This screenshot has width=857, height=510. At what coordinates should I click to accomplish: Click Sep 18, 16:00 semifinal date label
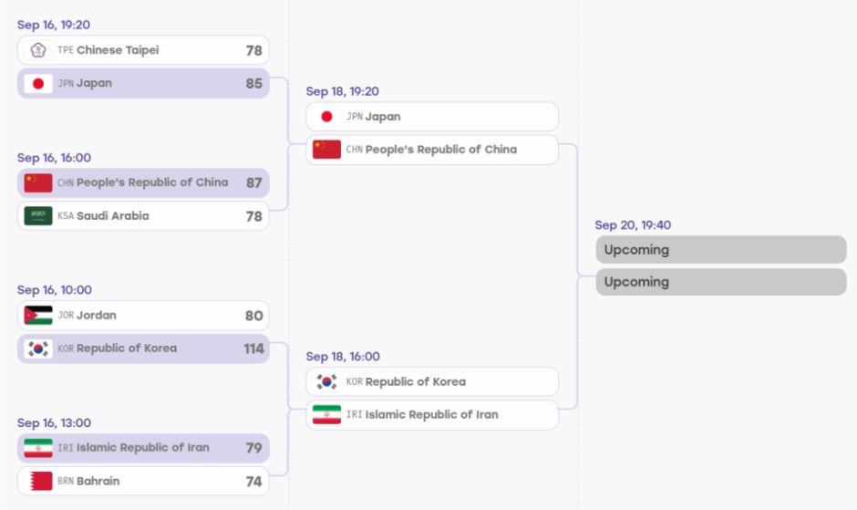(343, 356)
